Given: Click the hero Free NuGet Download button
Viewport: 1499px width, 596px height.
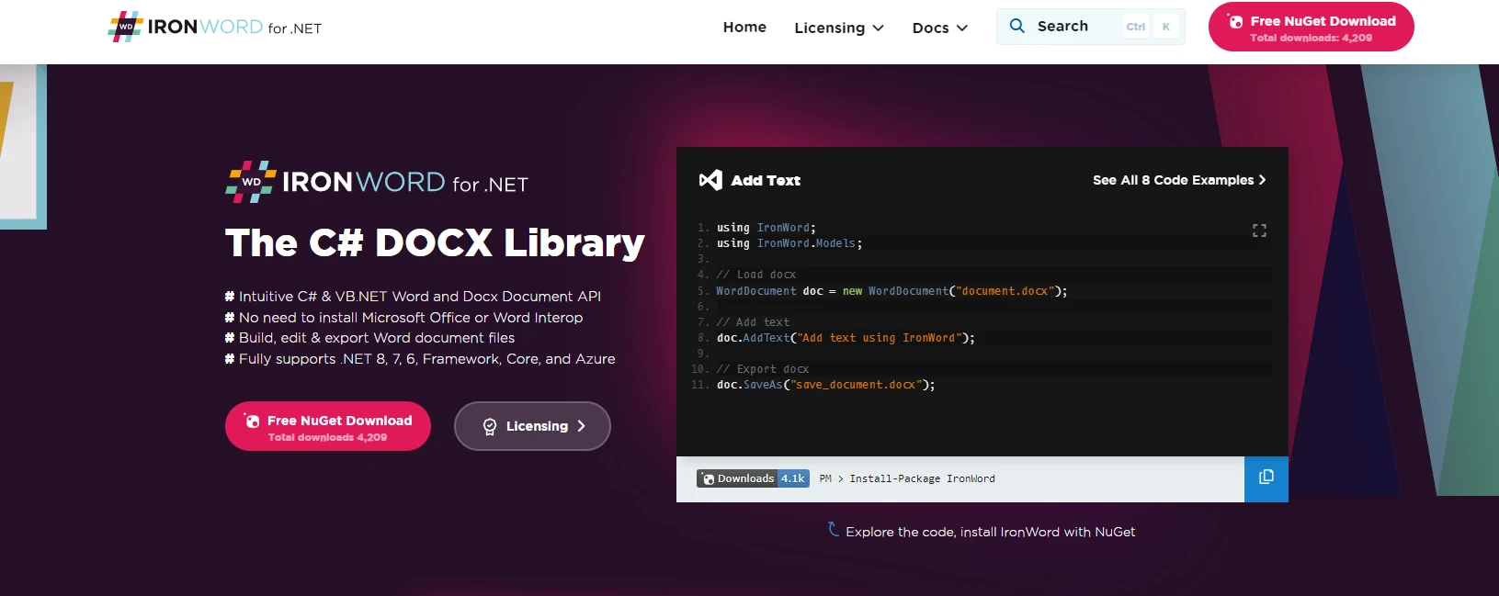Looking at the screenshot, I should 328,426.
